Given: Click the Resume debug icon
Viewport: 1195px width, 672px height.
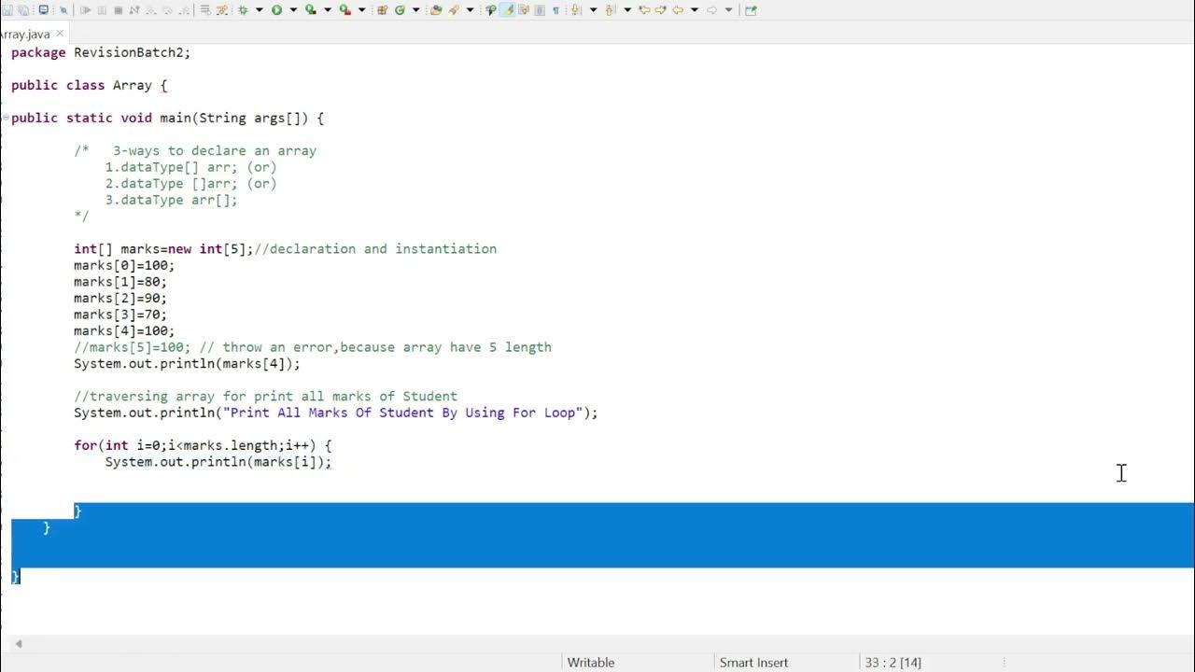Looking at the screenshot, I should [x=85, y=10].
